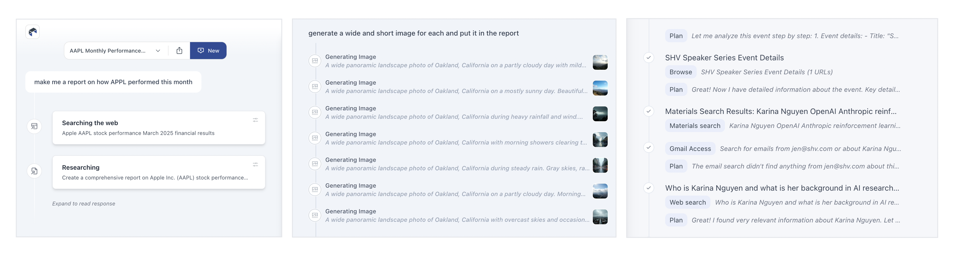Click the share icon beside the chat title

click(x=179, y=51)
